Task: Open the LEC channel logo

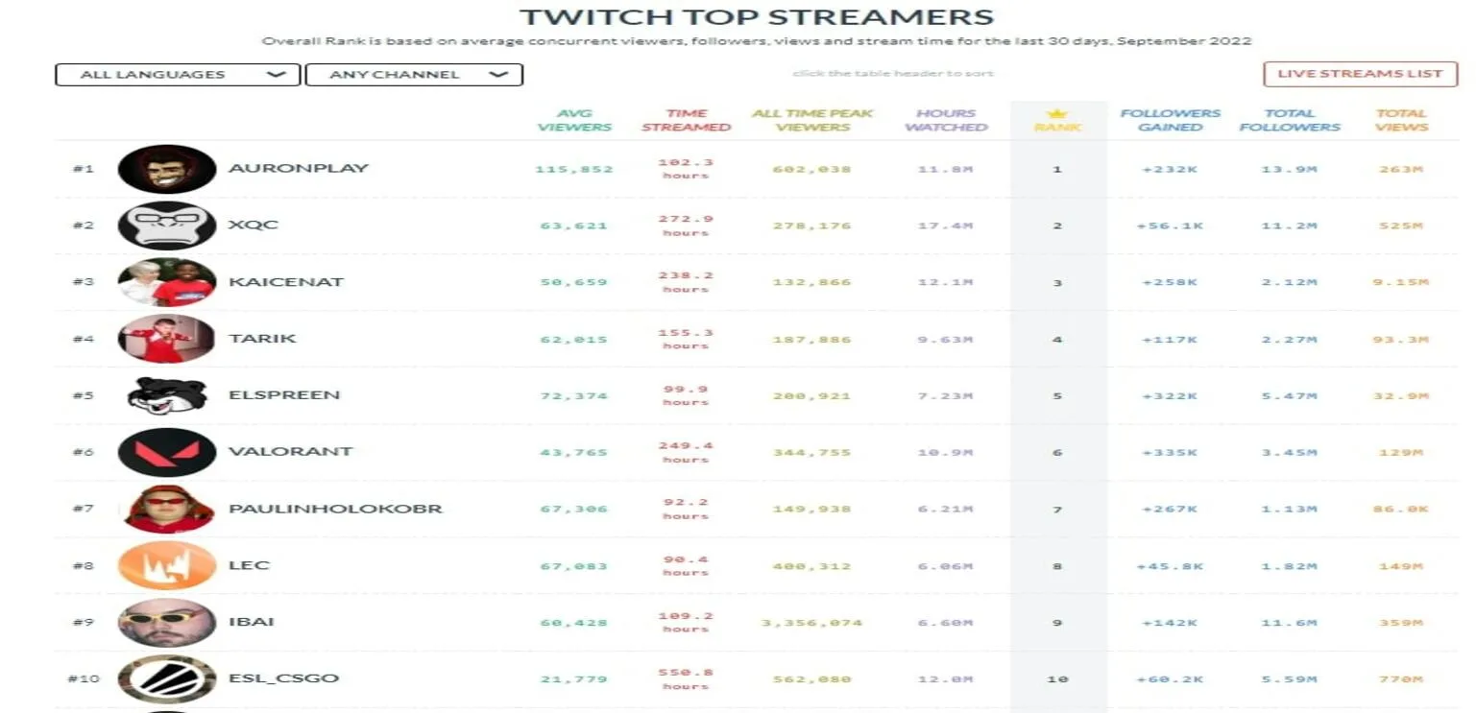Action: click(x=165, y=564)
